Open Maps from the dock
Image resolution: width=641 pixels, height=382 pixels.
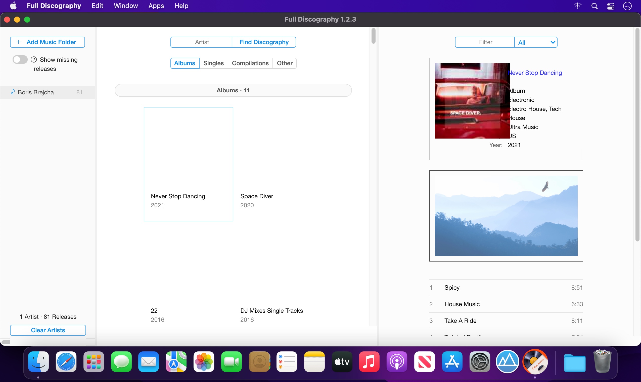coord(176,362)
